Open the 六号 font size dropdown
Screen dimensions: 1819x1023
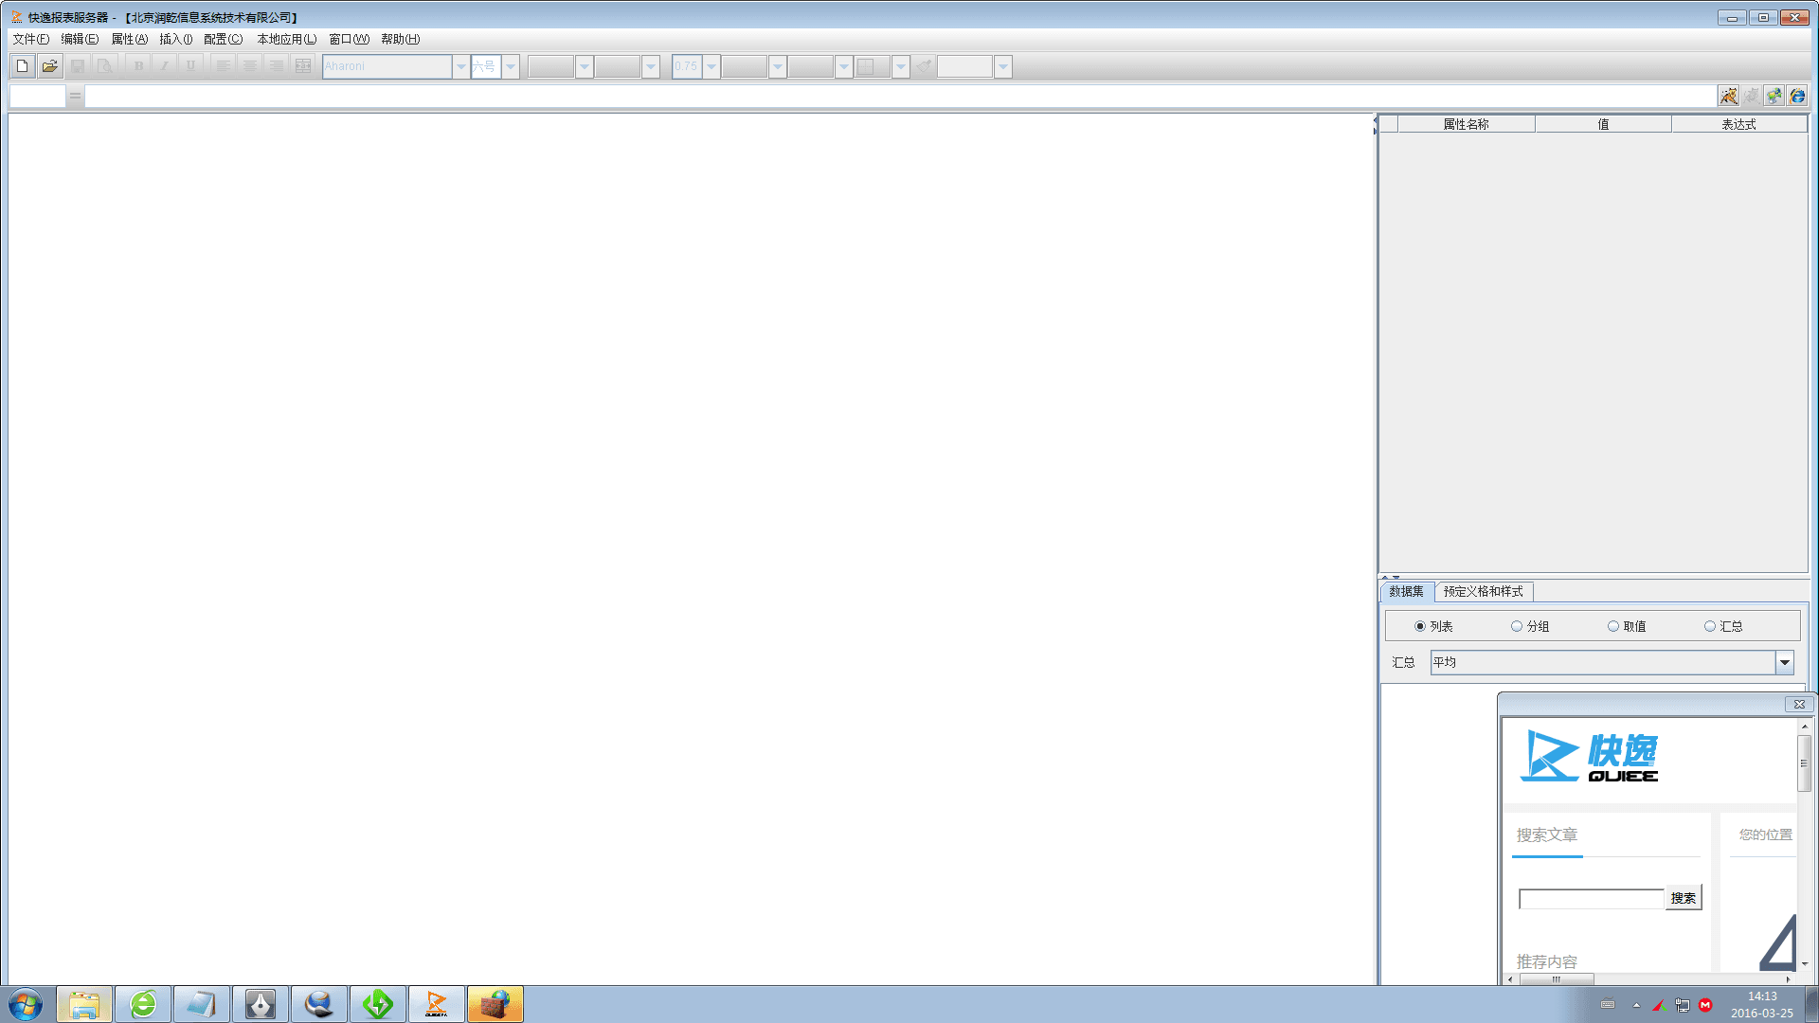click(511, 66)
